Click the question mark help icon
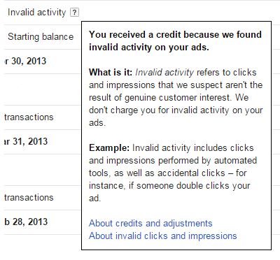 tap(74, 13)
